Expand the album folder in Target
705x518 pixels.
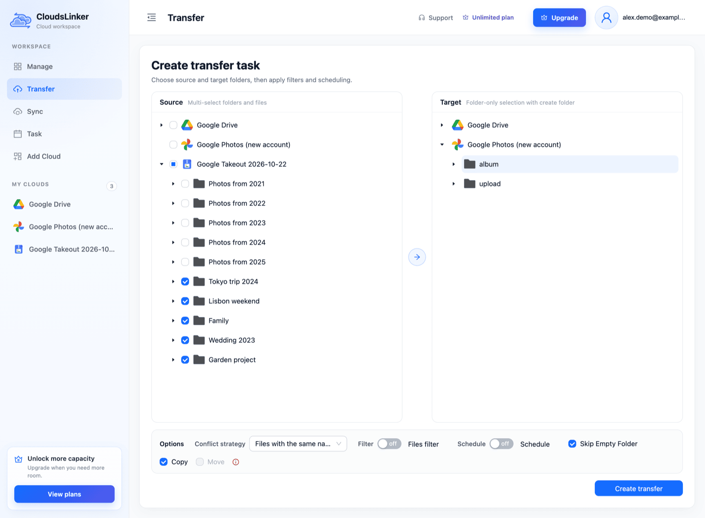453,164
